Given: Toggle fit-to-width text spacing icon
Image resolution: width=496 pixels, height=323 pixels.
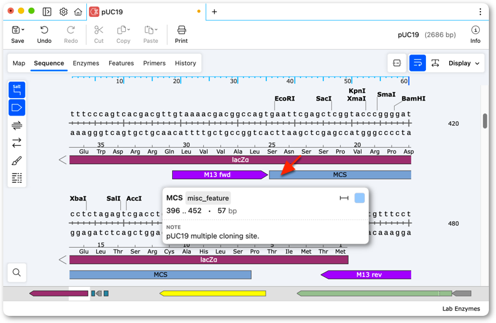Looking at the screenshot, I should tap(435, 63).
